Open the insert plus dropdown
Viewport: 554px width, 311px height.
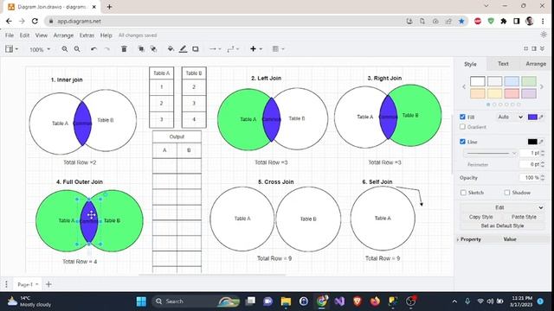(x=256, y=49)
